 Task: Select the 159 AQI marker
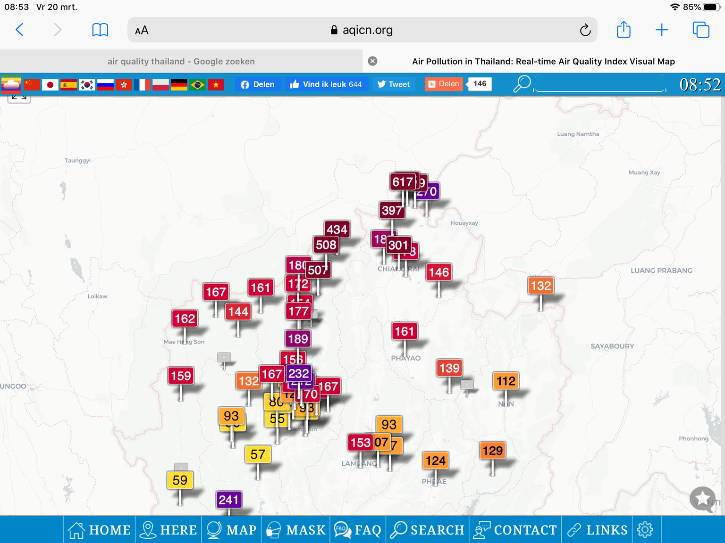(x=181, y=376)
